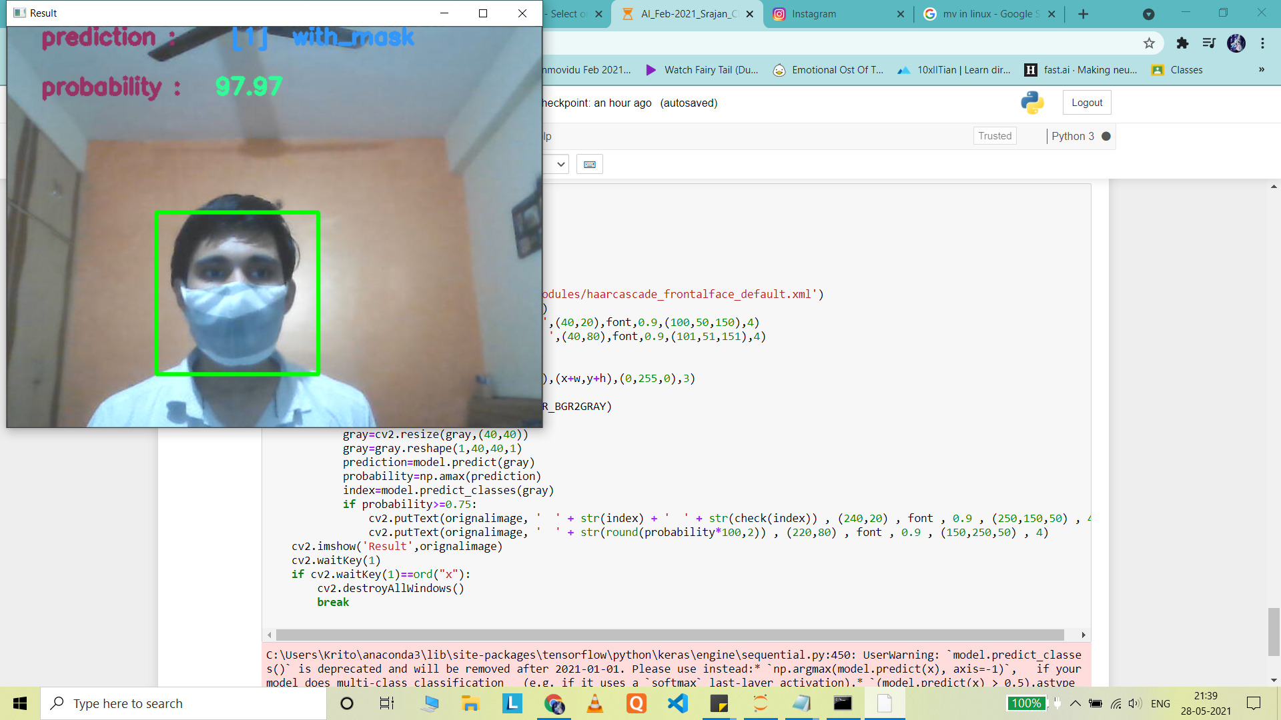Click the ENG language indicator
1281x720 pixels.
pyautogui.click(x=1160, y=703)
